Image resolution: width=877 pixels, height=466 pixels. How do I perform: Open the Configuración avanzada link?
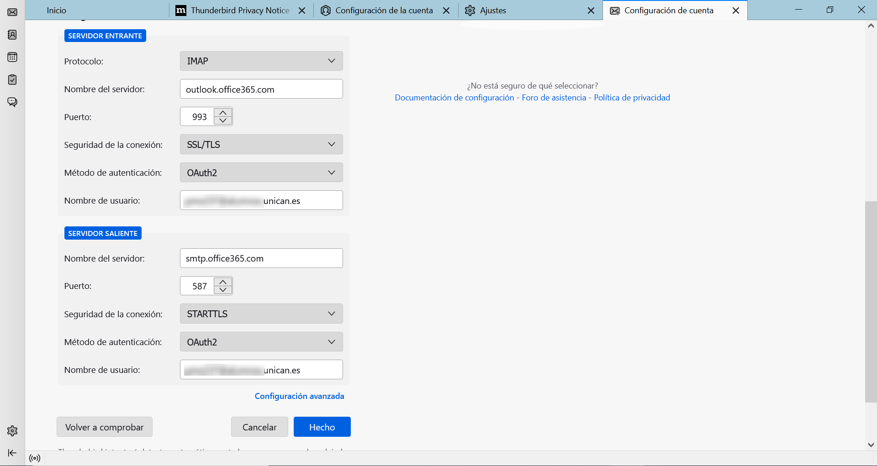[x=299, y=396]
